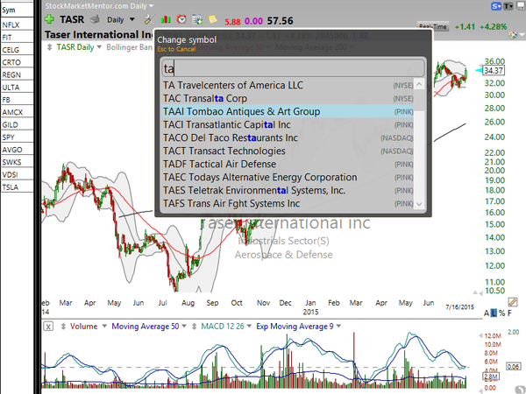Select TAFS Trans Air Fght Systems Inc
The image size is (526, 394).
click(288, 204)
